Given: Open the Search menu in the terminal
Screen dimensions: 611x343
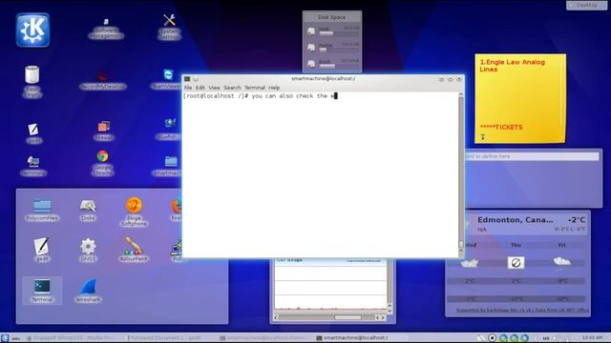Looking at the screenshot, I should (x=232, y=88).
